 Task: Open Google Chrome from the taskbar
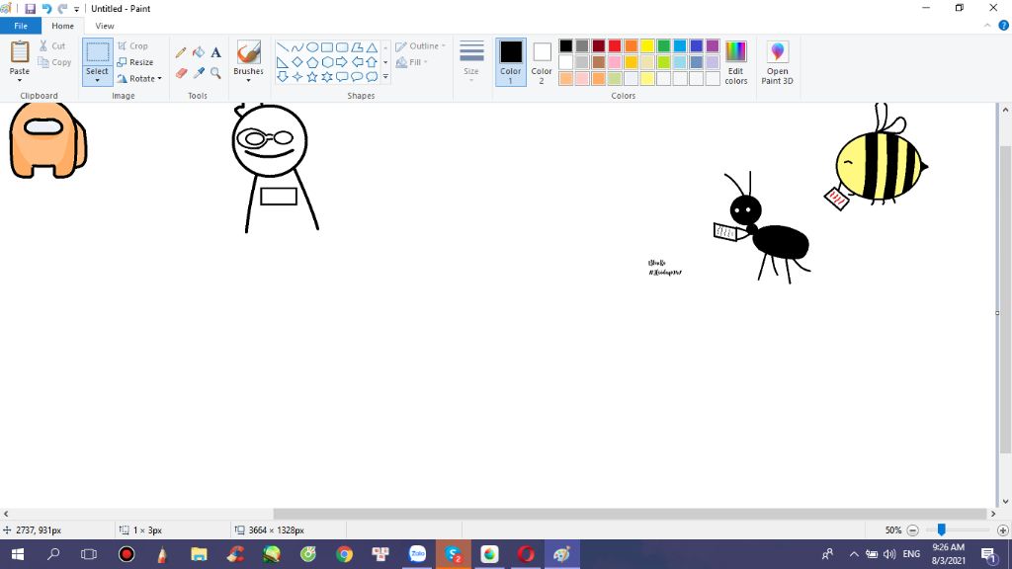344,554
